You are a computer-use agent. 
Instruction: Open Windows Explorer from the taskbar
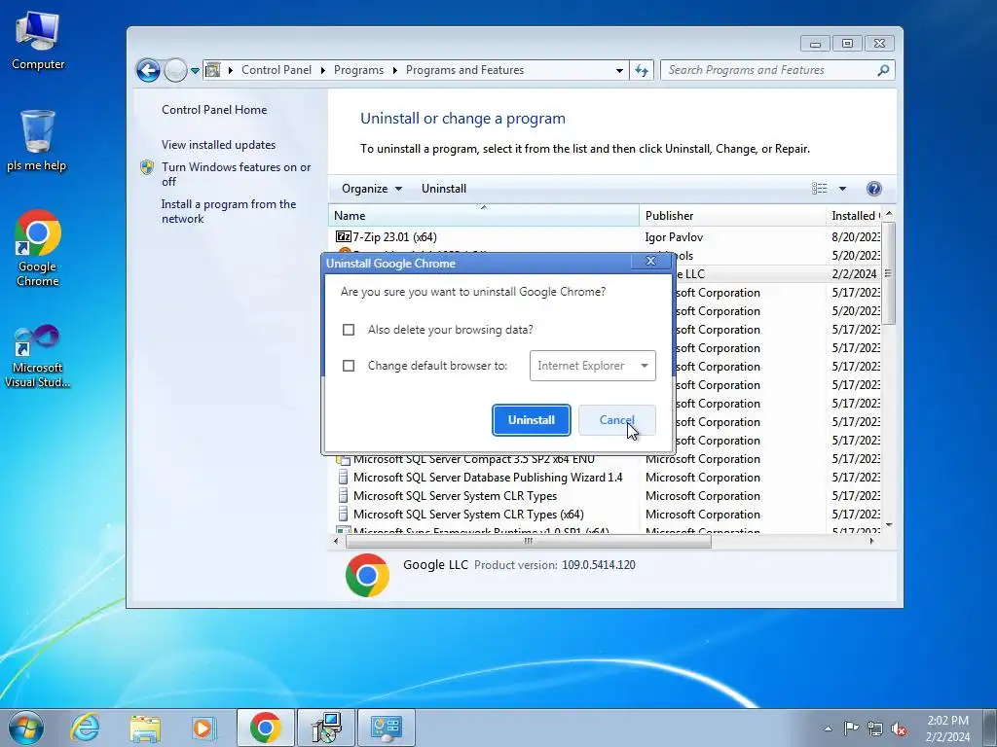click(x=145, y=728)
